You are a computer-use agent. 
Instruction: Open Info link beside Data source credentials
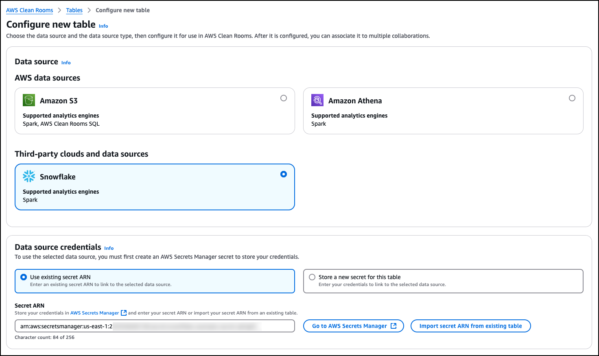(109, 248)
